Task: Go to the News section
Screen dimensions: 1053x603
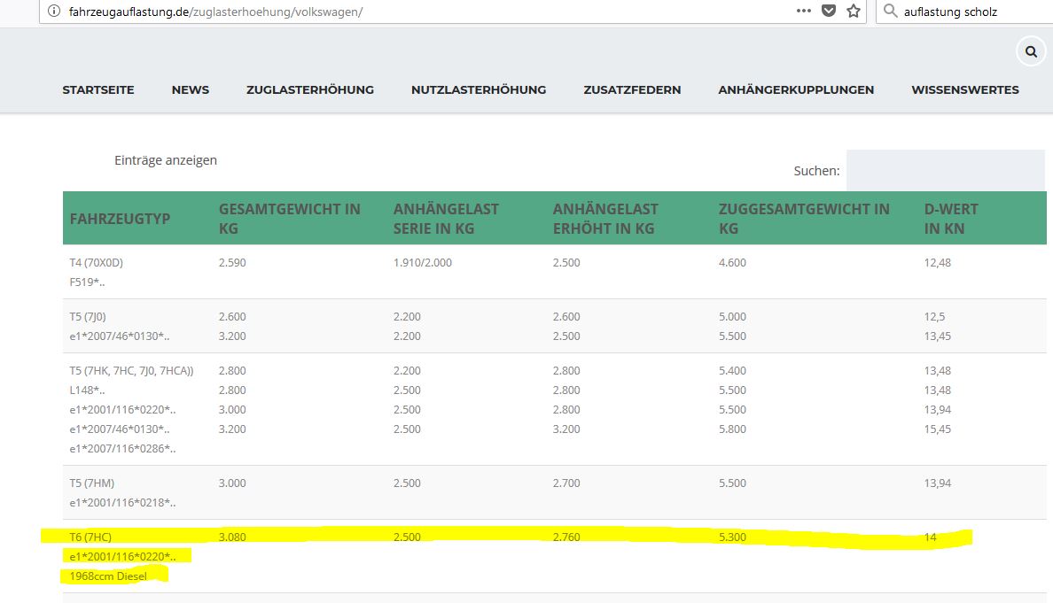Action: [191, 89]
